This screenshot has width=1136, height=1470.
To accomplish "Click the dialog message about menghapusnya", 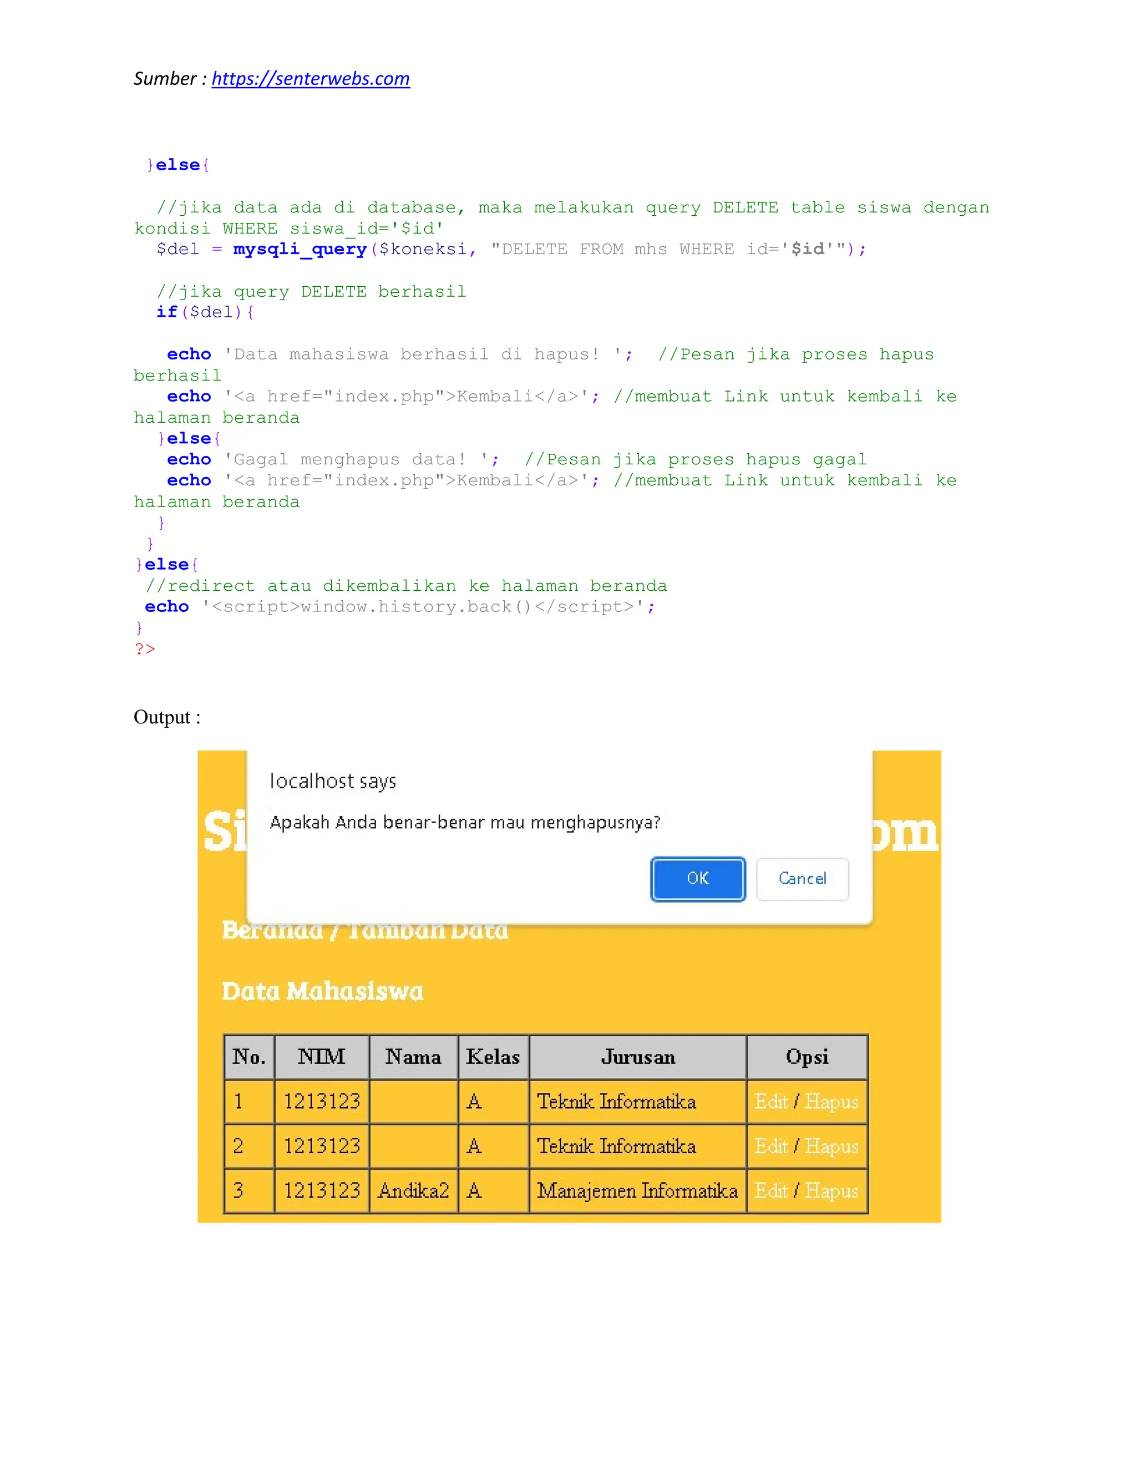I will [464, 823].
